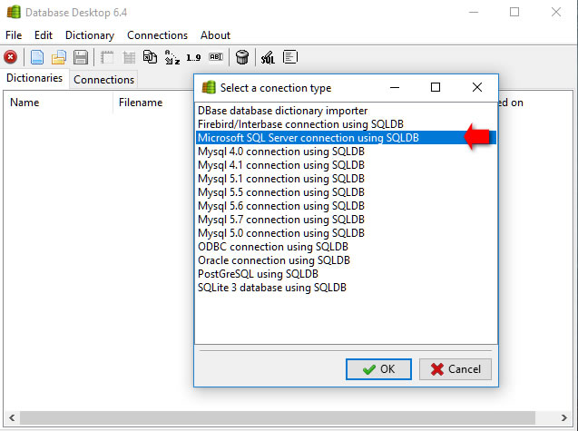The width and height of the screenshot is (578, 431).
Task: Click the trash can delete icon
Action: tap(242, 57)
